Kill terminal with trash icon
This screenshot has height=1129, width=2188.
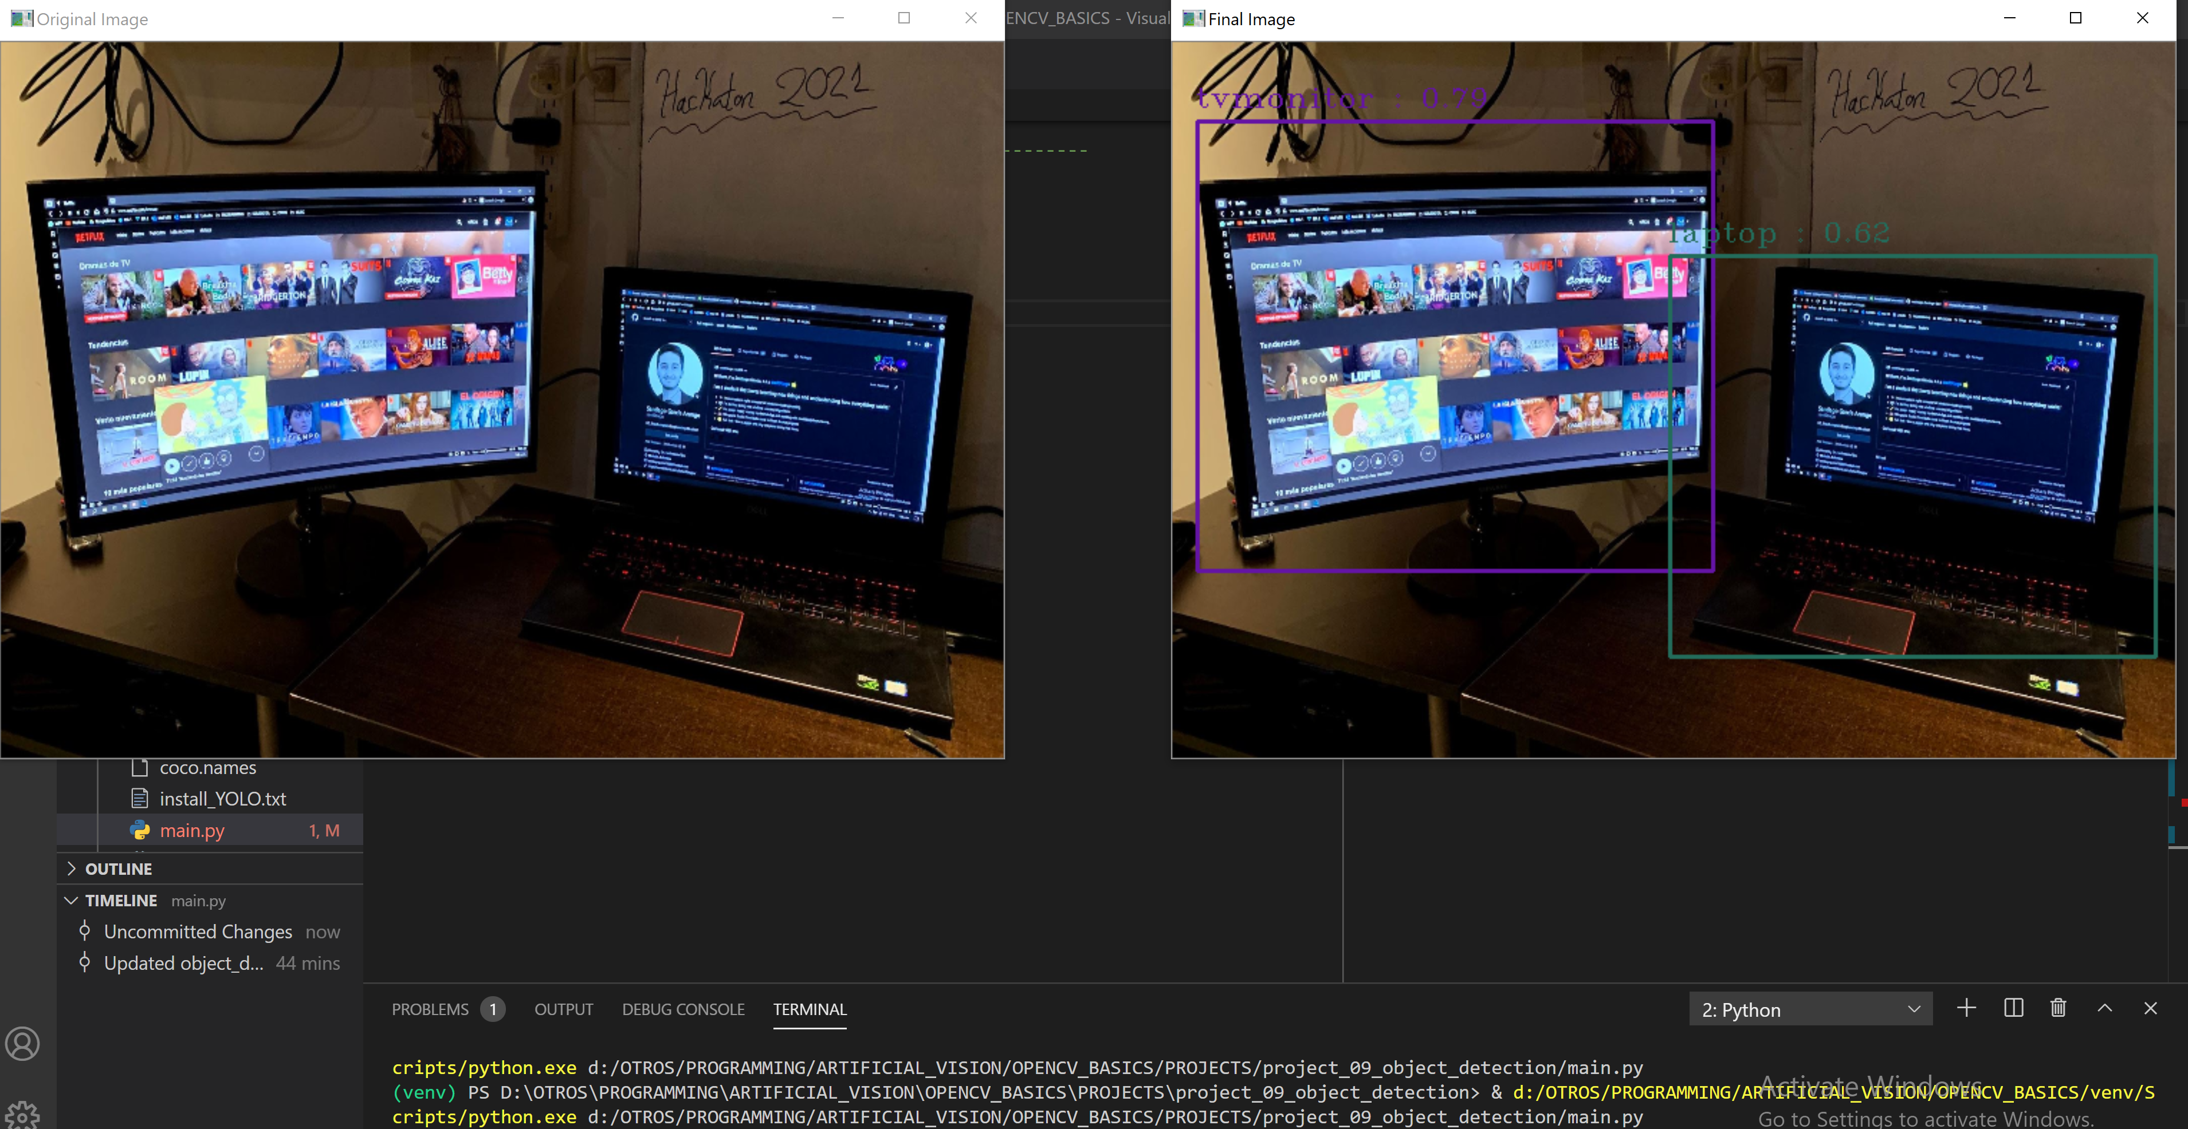coord(2058,1008)
